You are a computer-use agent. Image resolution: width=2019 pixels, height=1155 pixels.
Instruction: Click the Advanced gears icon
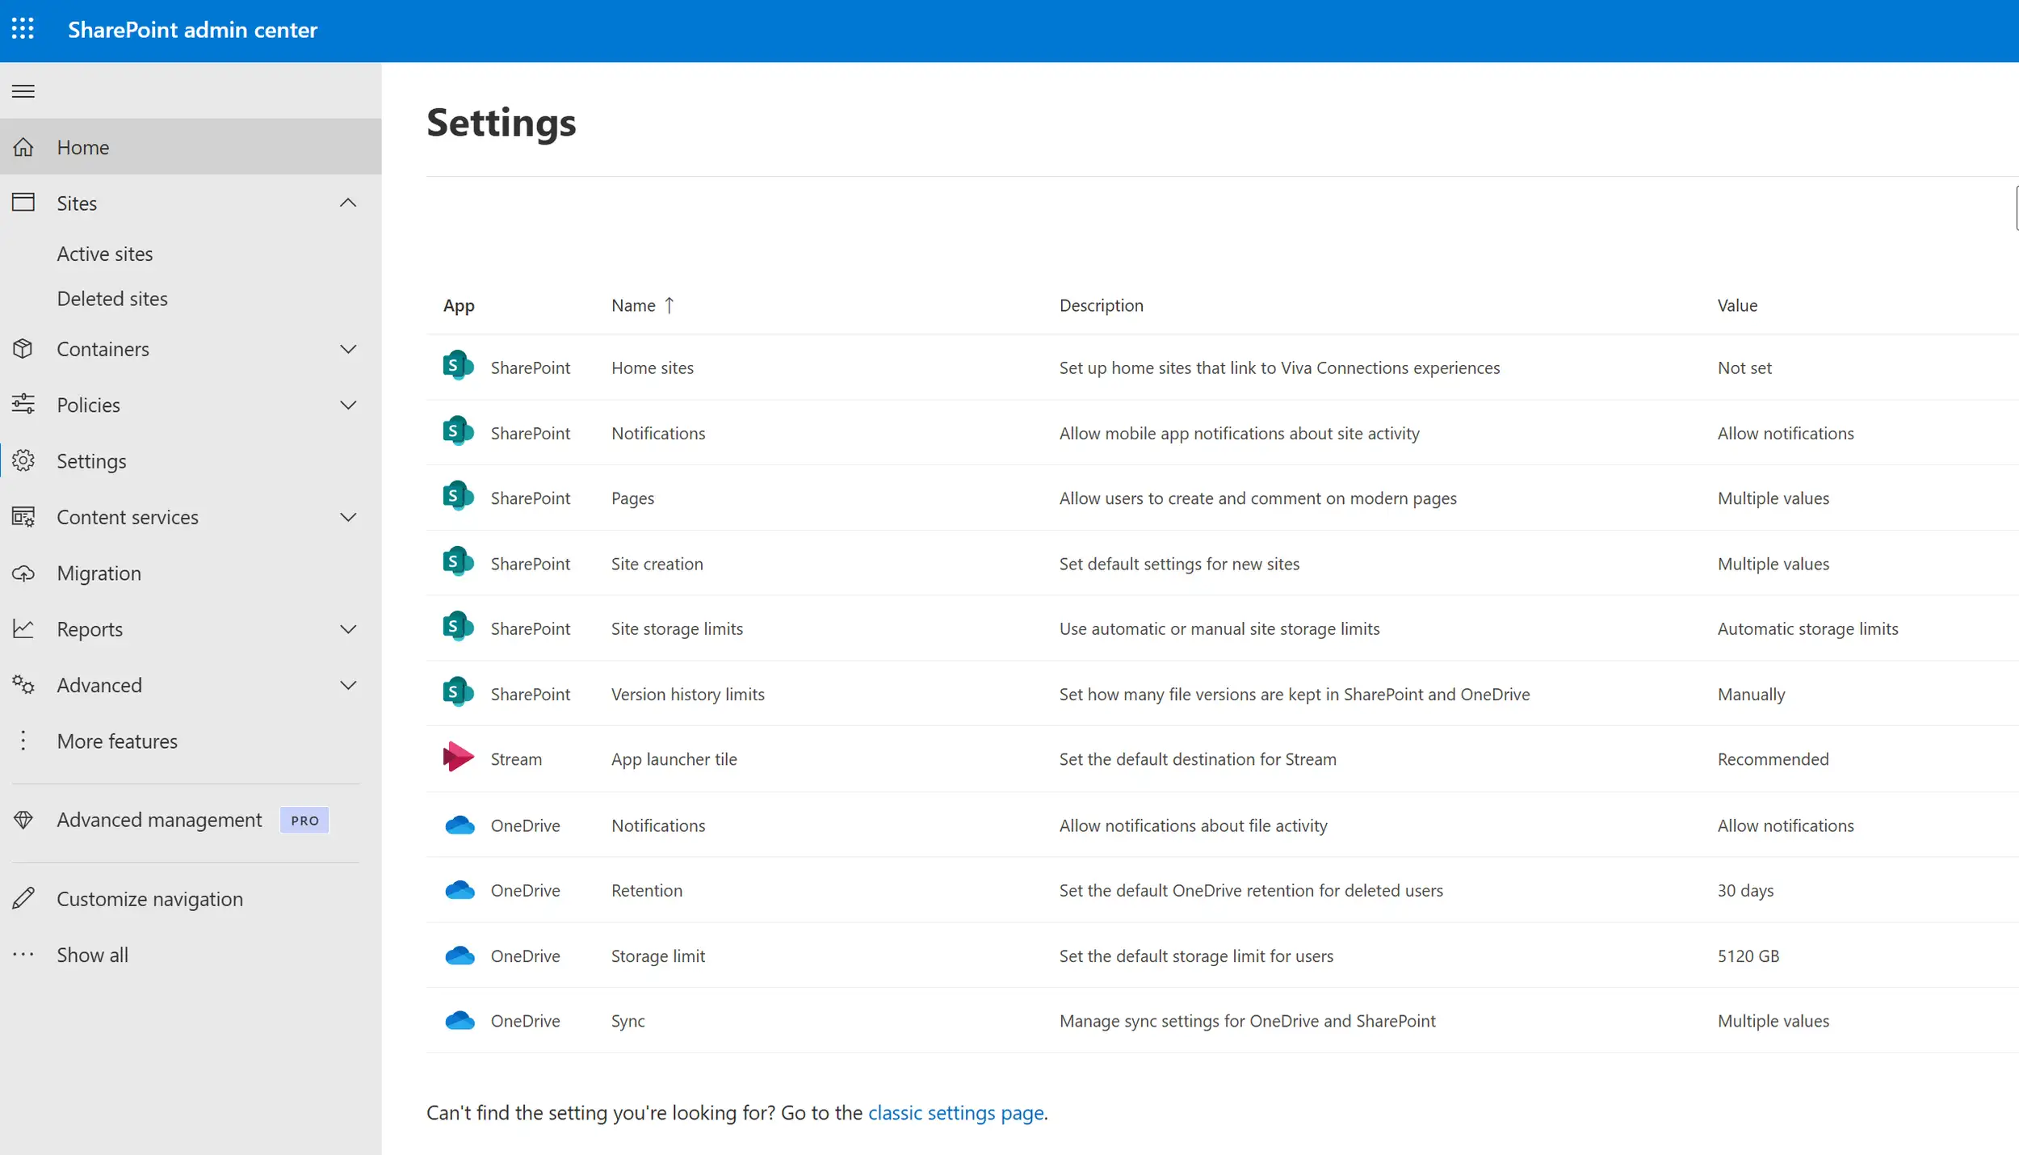23,685
